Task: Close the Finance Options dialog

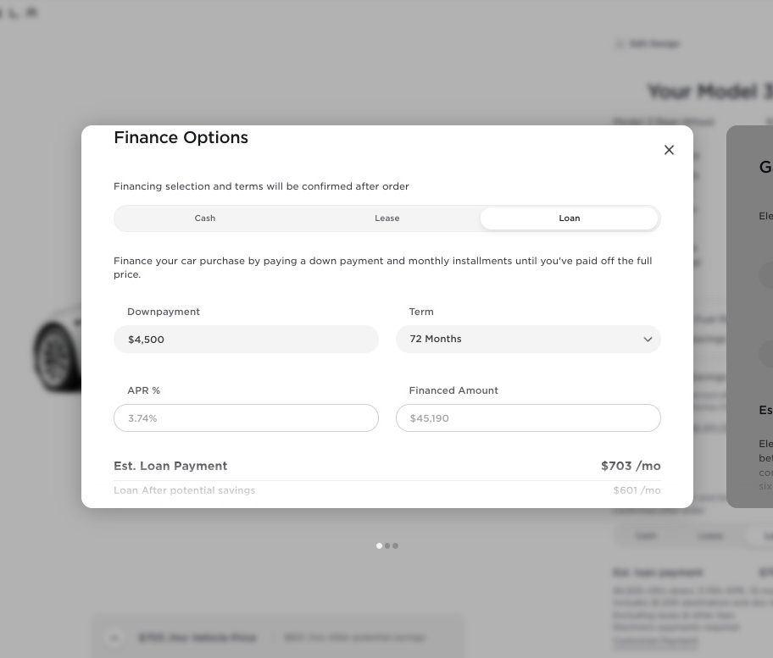Action: click(x=669, y=150)
